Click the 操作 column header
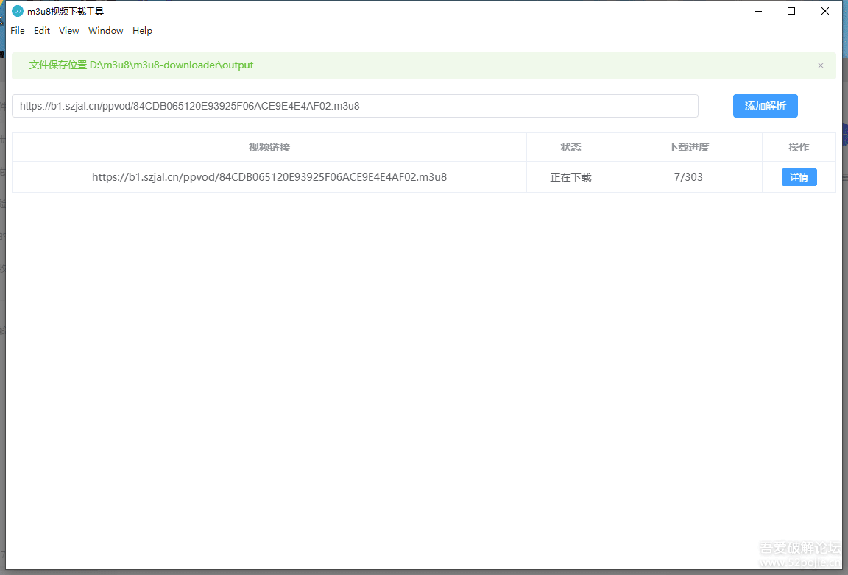 [799, 147]
